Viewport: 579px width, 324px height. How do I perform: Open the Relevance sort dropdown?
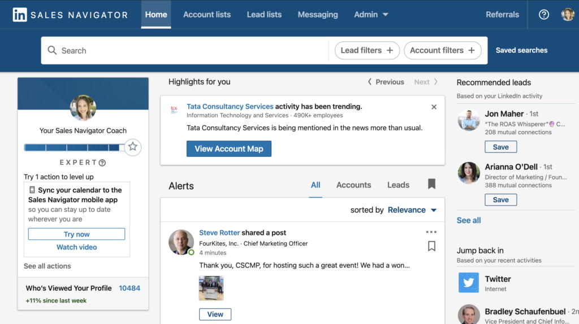pos(412,210)
